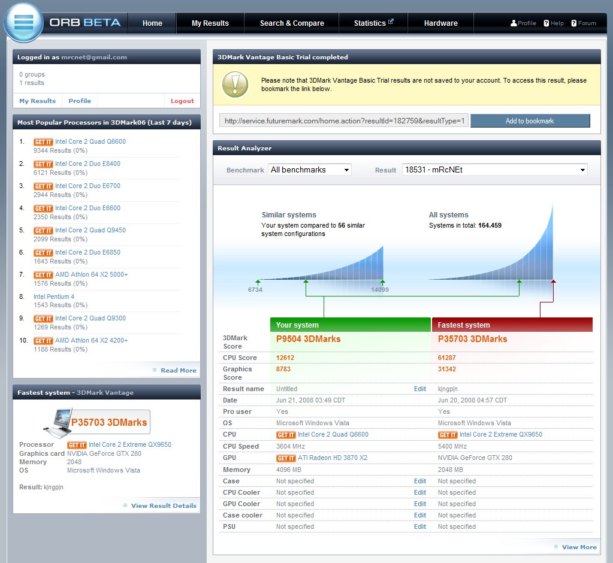Screen dimensions: 613x563
Task: Click the Read More link
Action: (179, 370)
